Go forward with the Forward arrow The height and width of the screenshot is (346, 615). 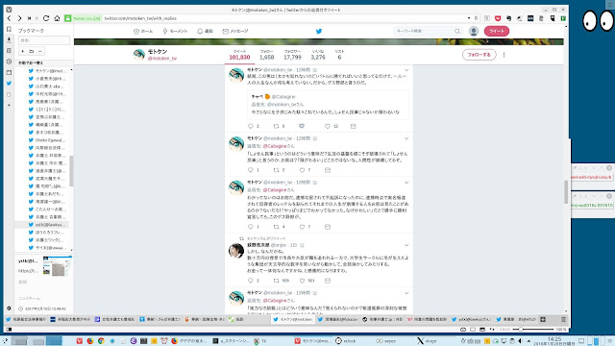point(19,18)
